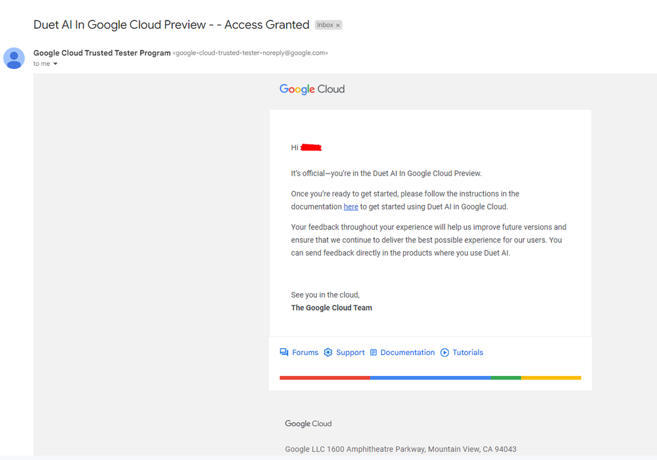Click the footer Google Cloud logo
657x460 pixels.
(308, 424)
